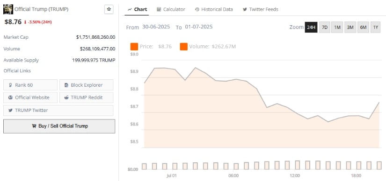
Task: Open the TRUMP Twitter link
Action: (58, 110)
